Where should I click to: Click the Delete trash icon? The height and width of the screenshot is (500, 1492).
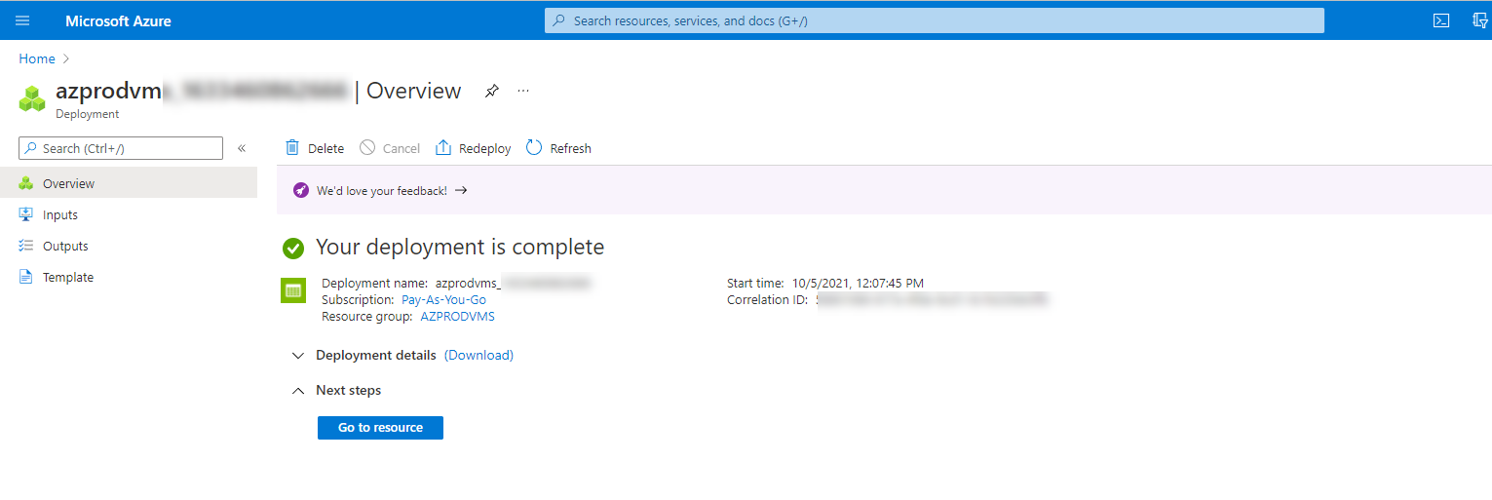[292, 148]
